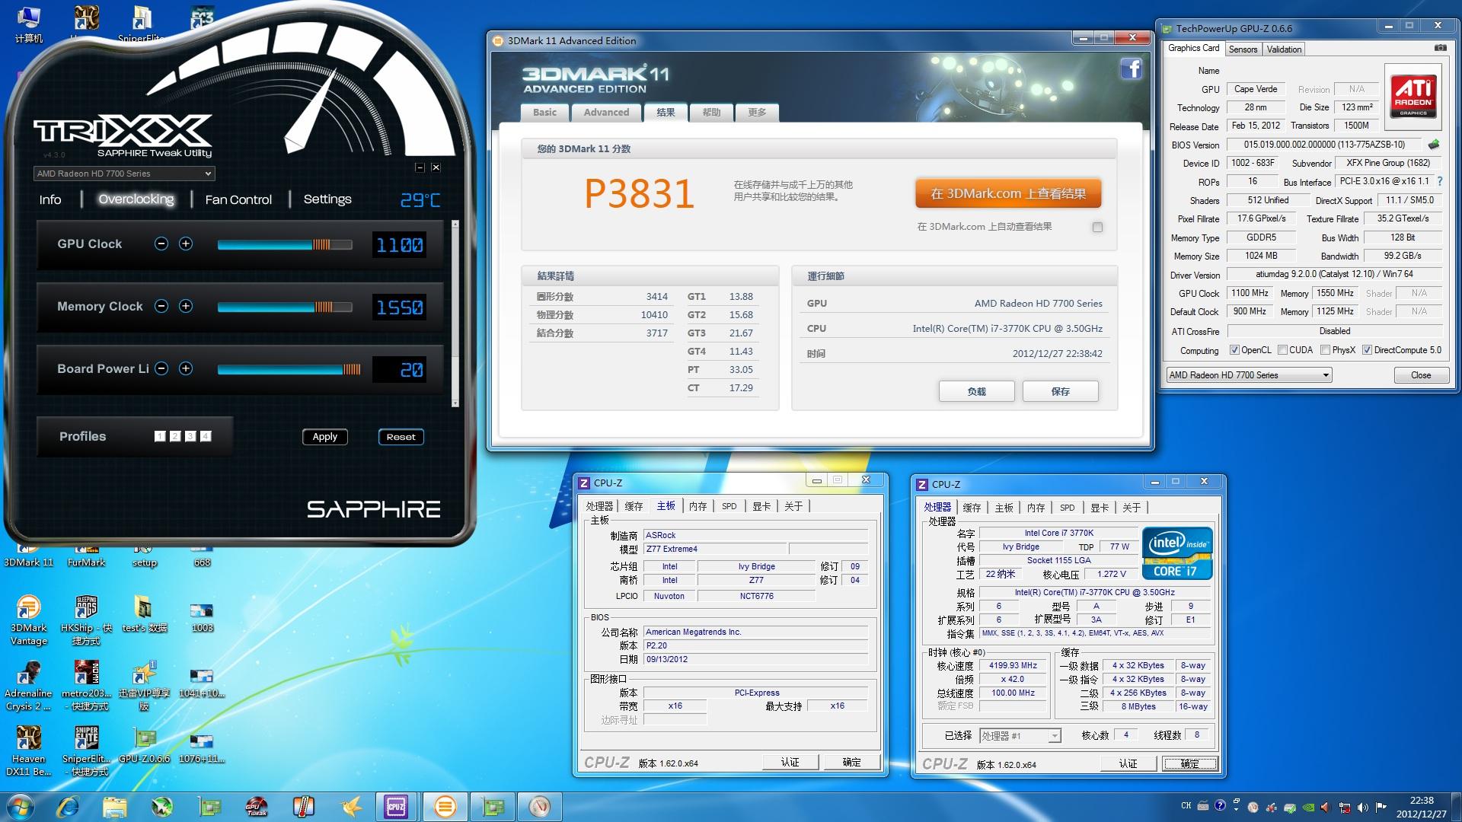Click GPU Clock value field 1100
The width and height of the screenshot is (1462, 822).
point(399,244)
